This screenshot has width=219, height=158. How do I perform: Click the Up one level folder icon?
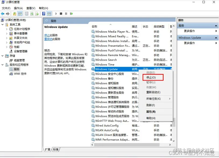15,14
